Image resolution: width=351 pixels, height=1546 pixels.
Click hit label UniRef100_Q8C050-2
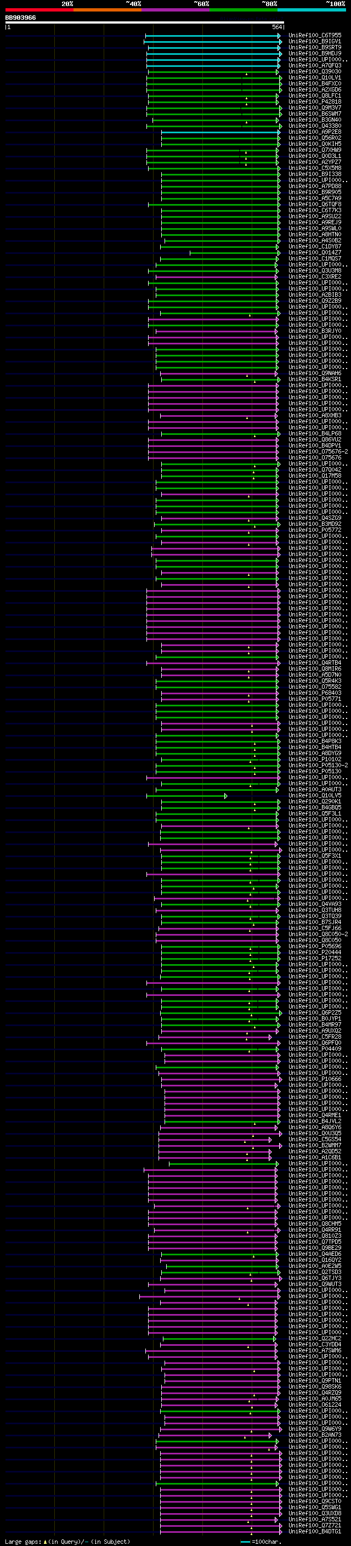pos(318,934)
